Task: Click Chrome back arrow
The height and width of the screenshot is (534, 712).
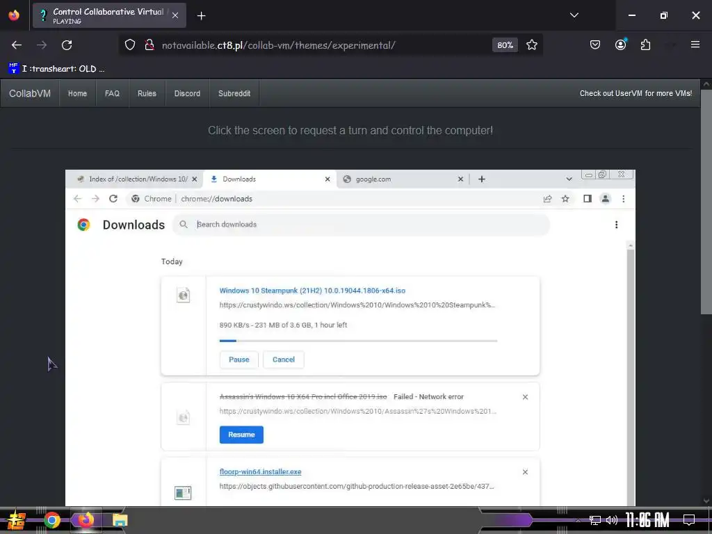Action: pos(78,199)
